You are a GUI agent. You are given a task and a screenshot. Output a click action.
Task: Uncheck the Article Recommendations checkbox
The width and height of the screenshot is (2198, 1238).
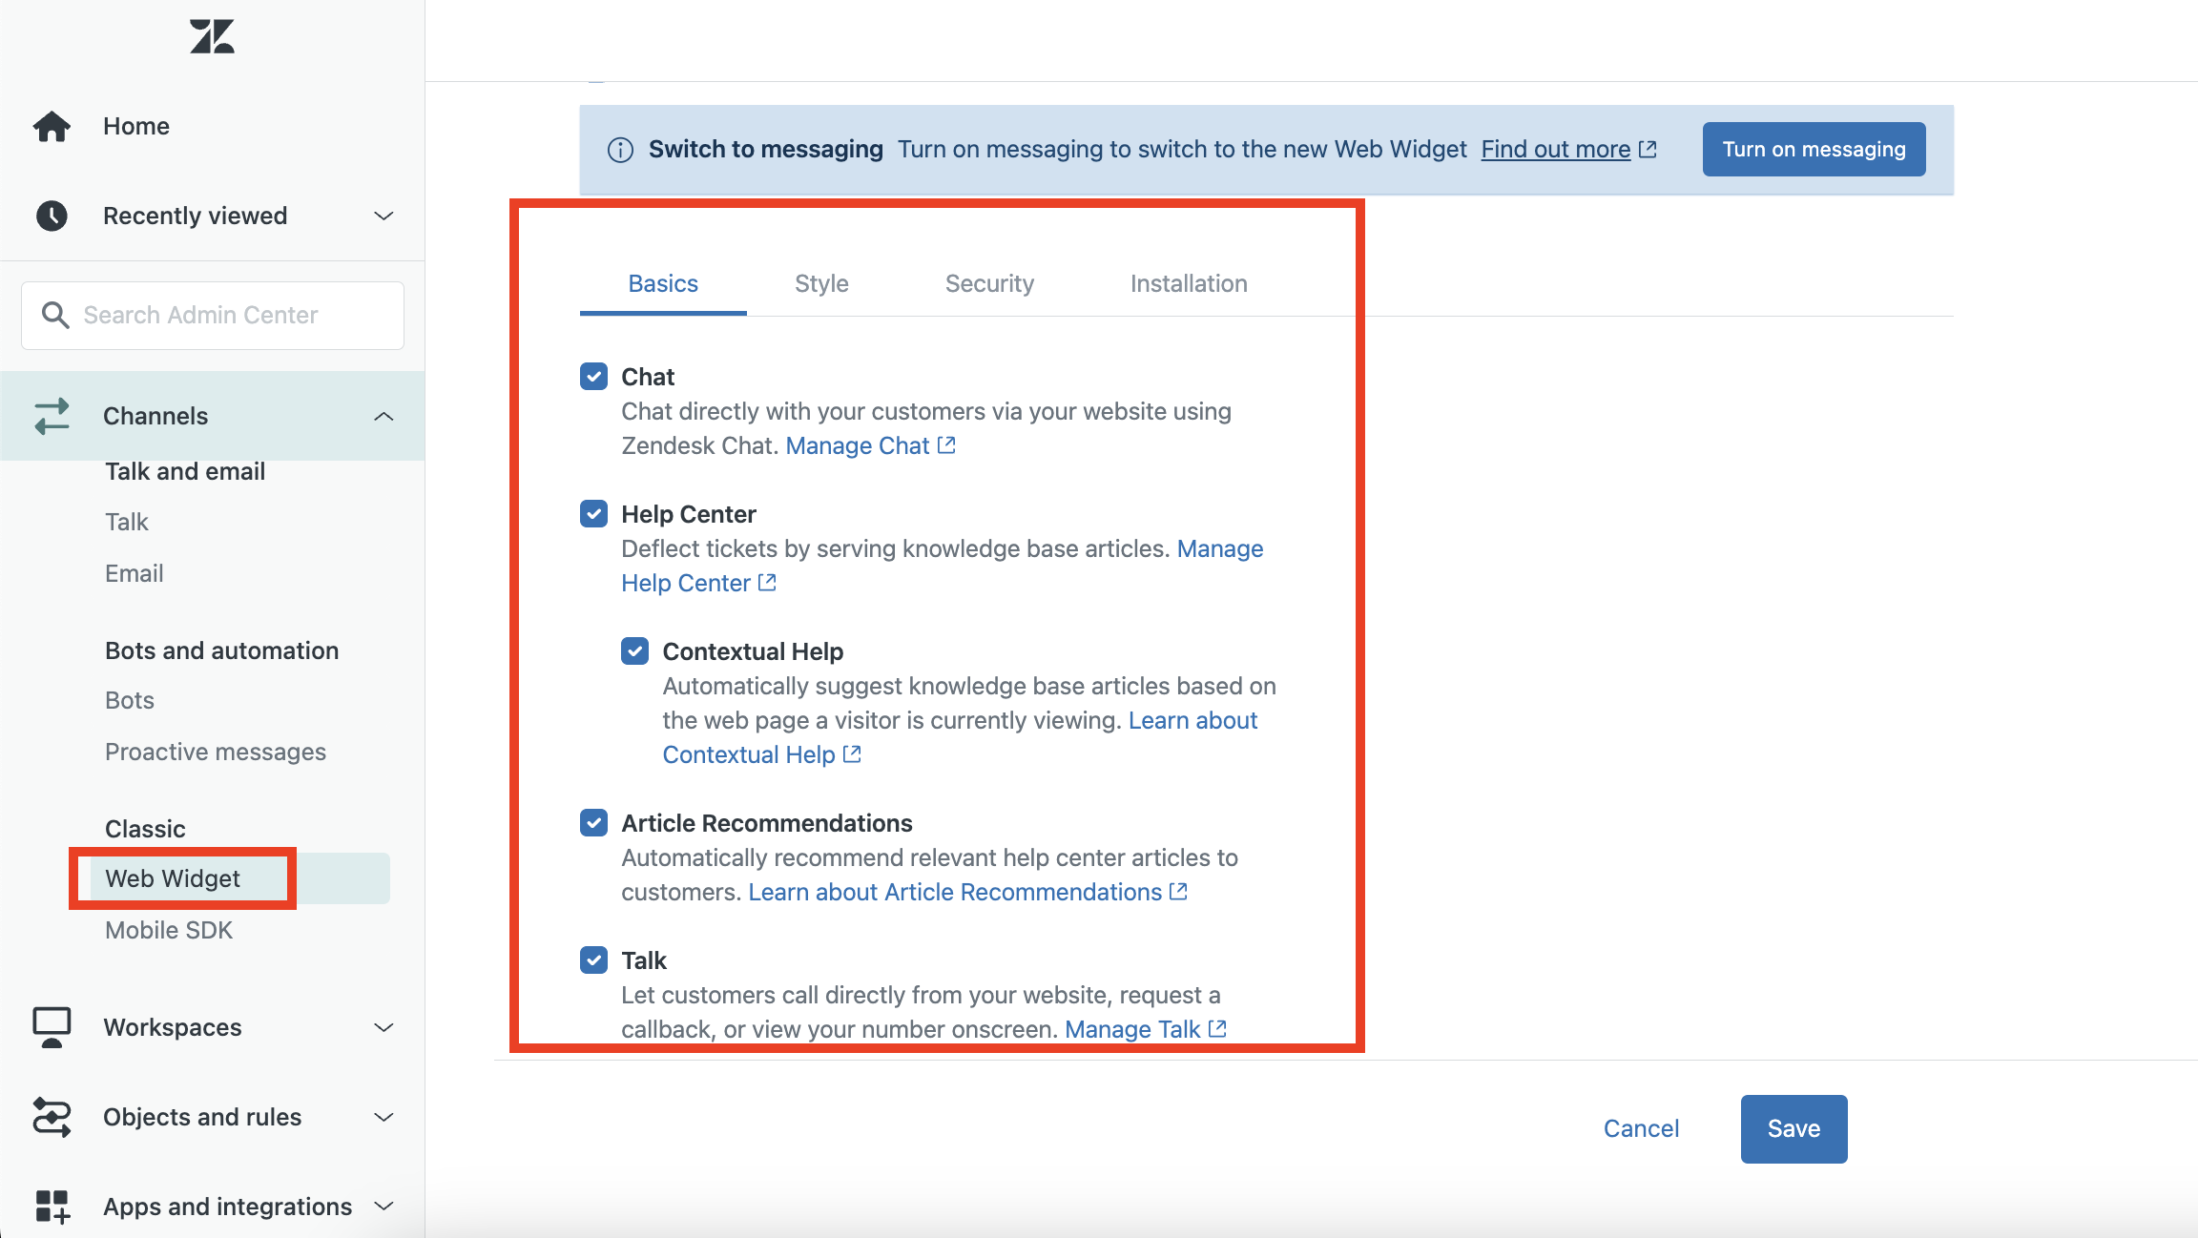593,823
